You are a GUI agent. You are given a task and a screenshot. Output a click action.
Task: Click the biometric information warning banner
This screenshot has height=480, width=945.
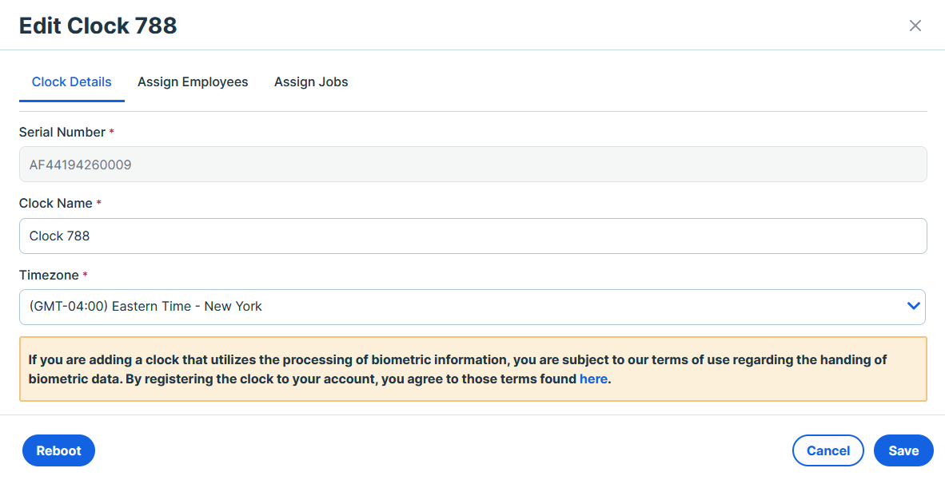(473, 369)
